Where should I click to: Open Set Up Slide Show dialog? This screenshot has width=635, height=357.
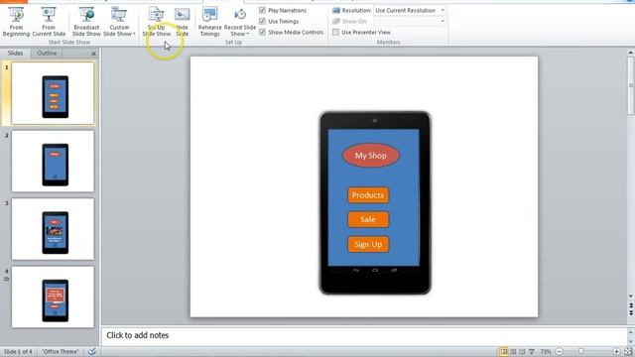(157, 22)
